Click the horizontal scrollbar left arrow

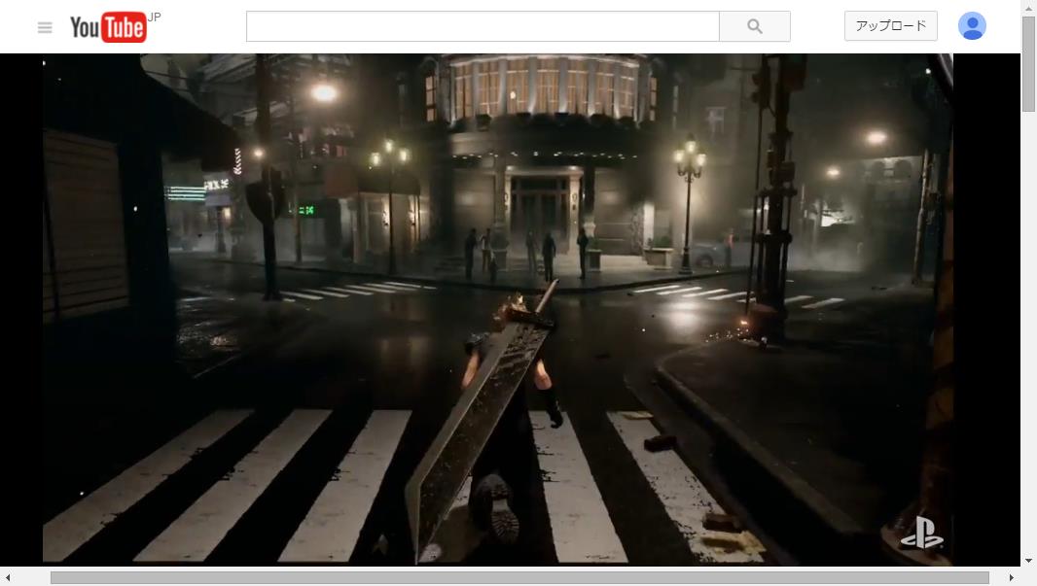coord(7,578)
